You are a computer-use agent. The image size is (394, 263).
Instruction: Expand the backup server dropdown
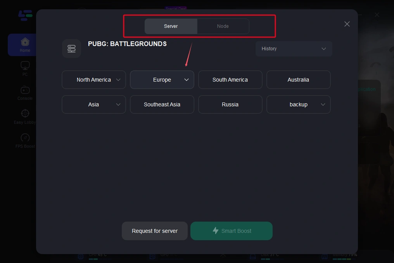[323, 104]
